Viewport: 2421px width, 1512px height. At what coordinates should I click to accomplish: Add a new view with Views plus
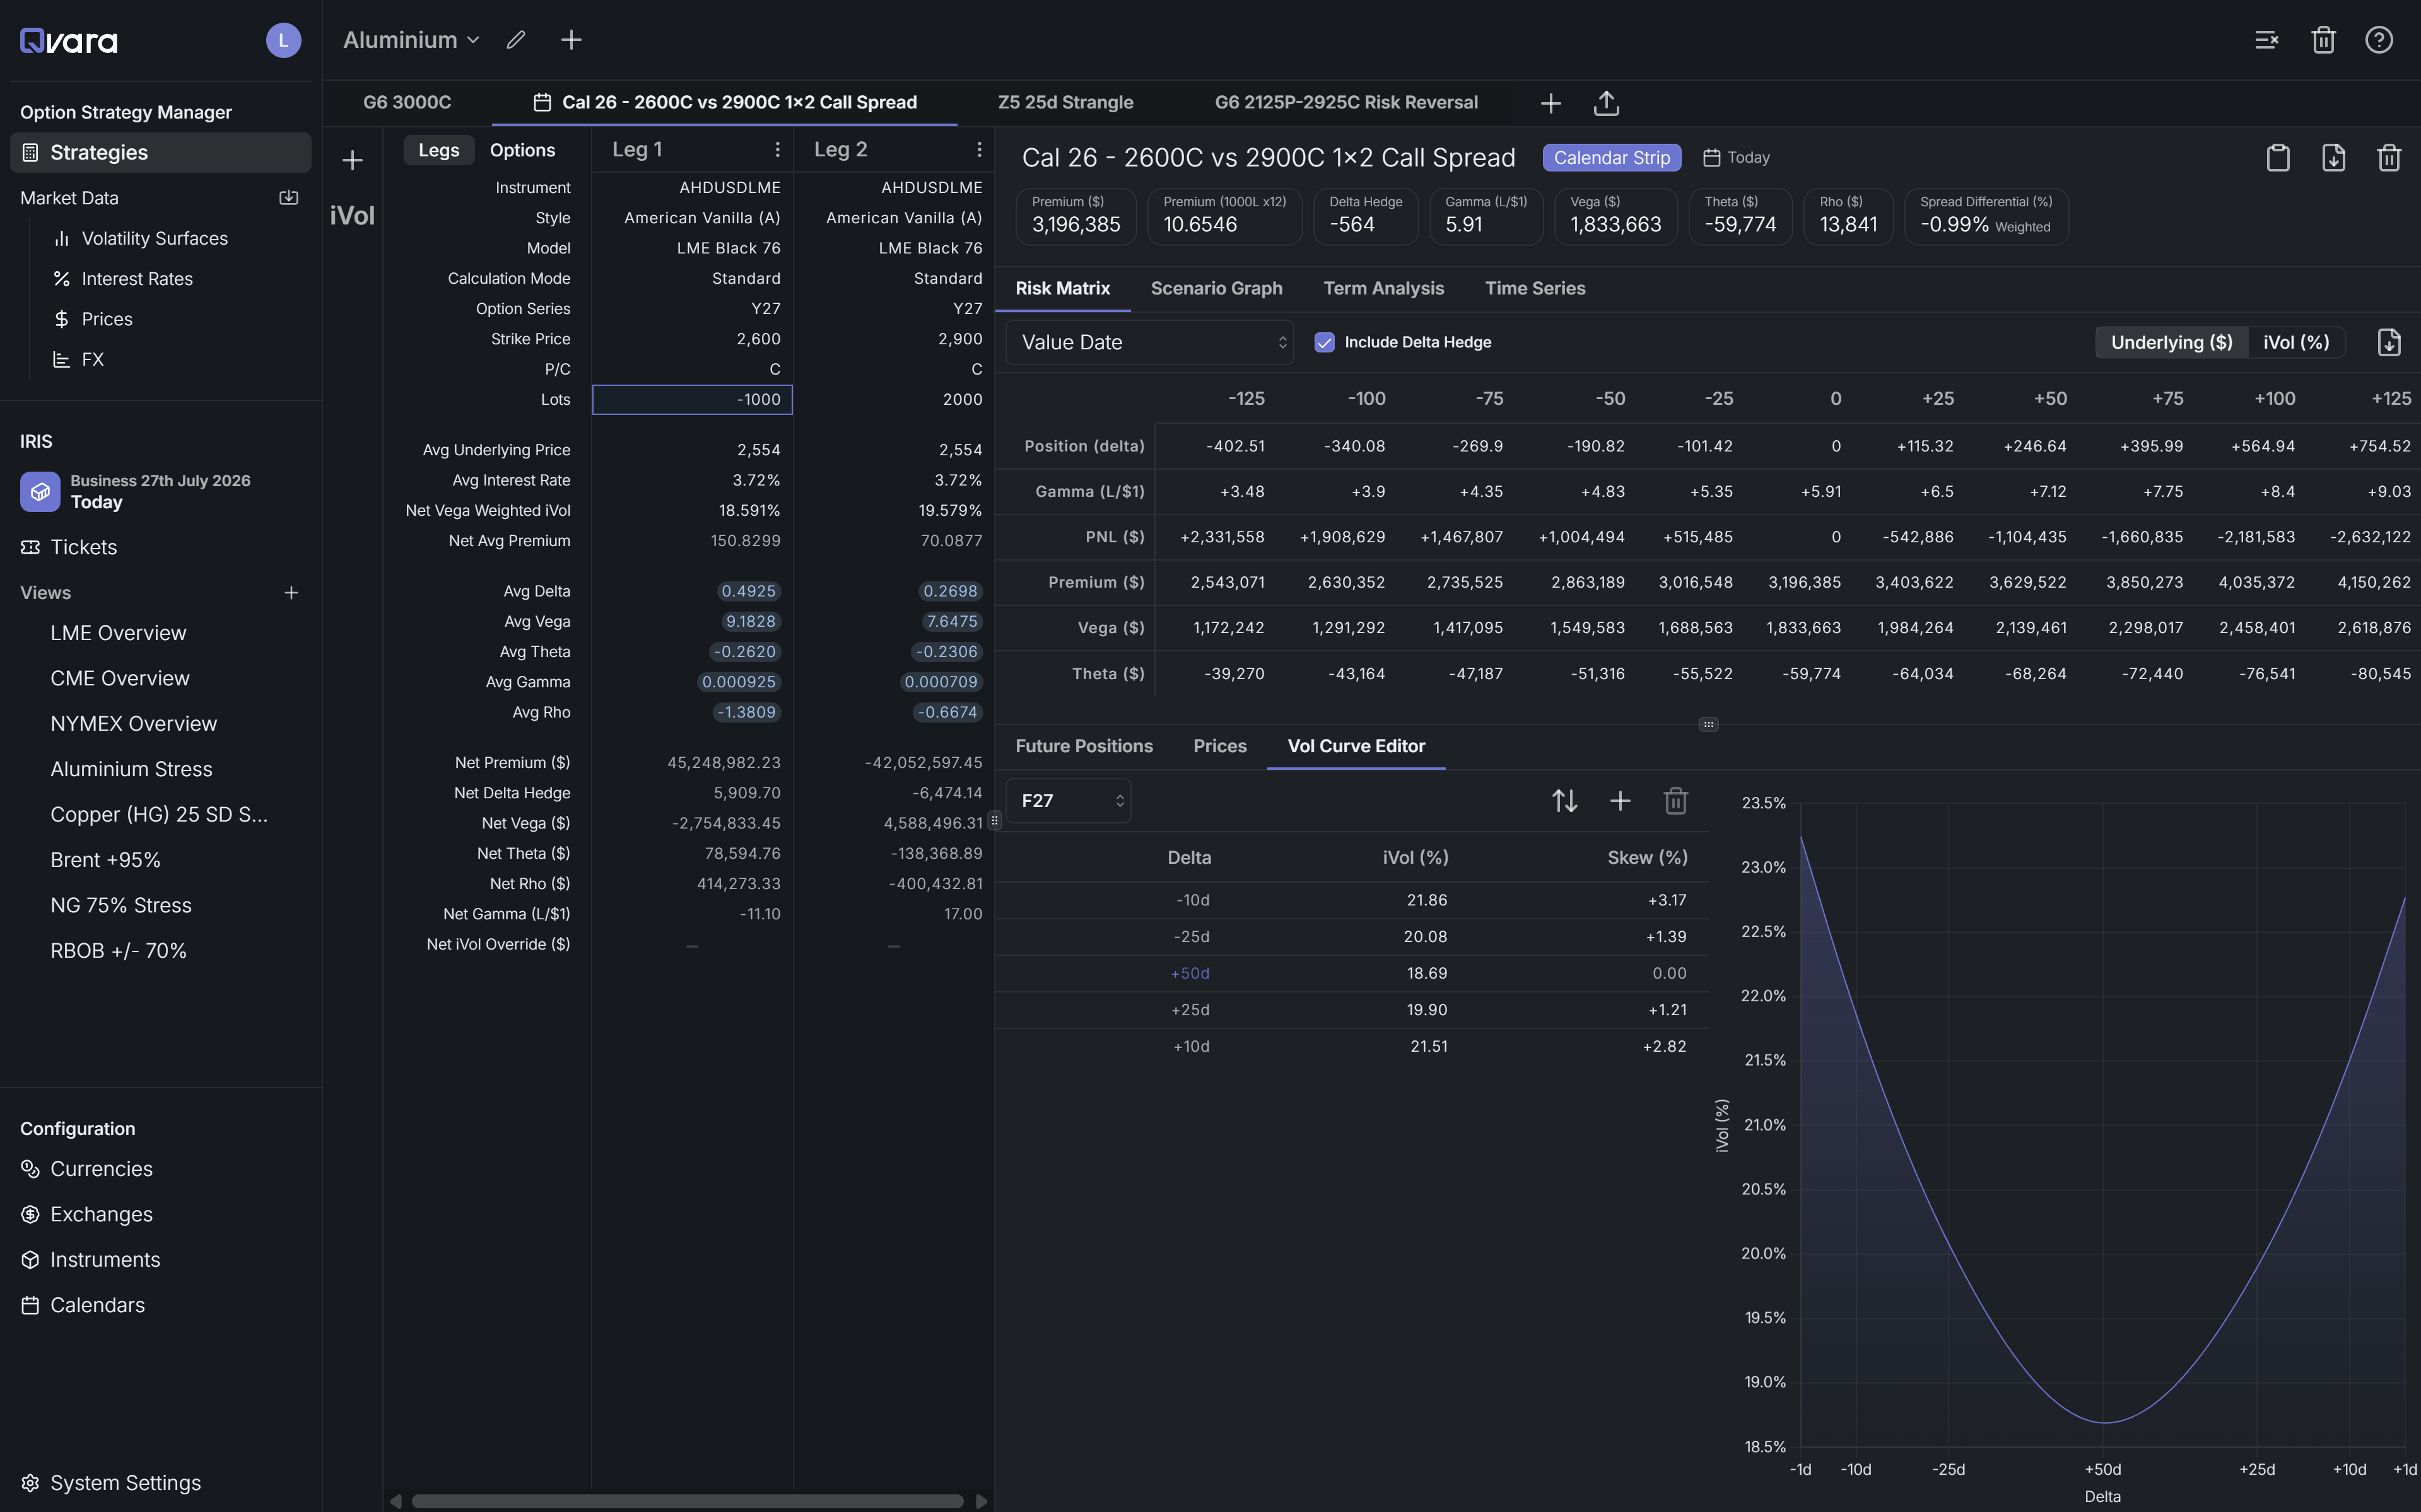(x=291, y=593)
